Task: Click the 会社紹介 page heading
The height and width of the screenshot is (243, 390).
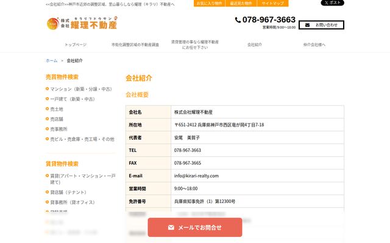Action: 139,78
